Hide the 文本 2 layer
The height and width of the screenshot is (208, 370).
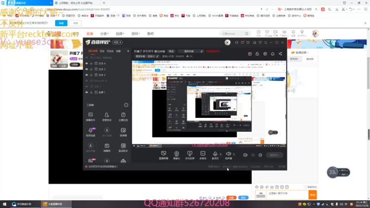(86, 75)
